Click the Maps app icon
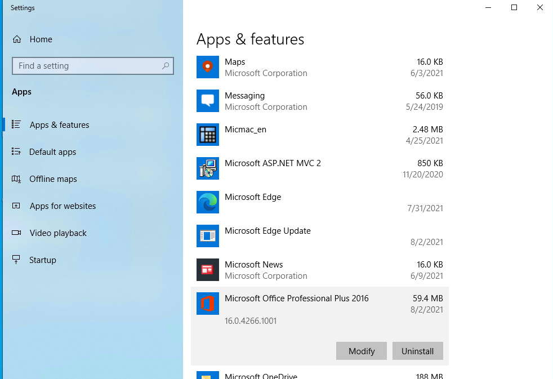This screenshot has width=553, height=379. 207,67
